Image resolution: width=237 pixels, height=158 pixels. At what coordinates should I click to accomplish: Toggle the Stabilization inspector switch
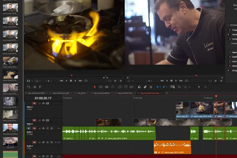pyautogui.click(x=229, y=57)
